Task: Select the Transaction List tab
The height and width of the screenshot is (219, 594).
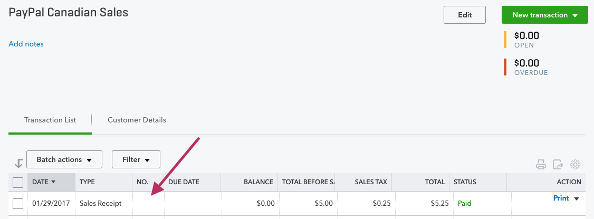Action: click(x=50, y=120)
